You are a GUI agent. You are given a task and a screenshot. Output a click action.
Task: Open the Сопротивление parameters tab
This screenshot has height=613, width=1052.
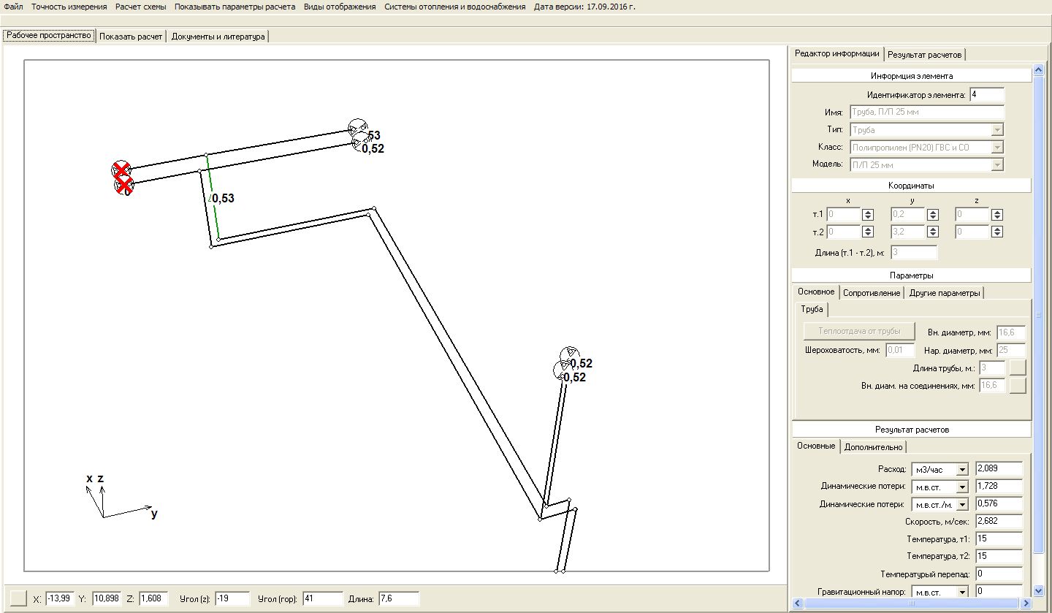pyautogui.click(x=872, y=293)
